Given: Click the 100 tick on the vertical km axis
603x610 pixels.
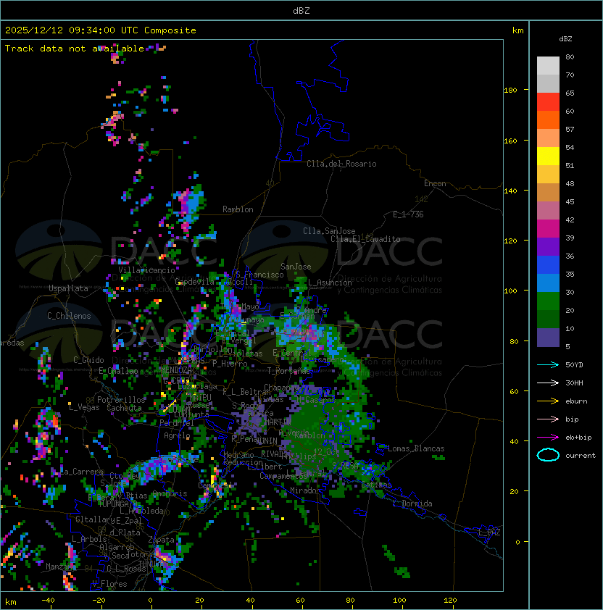Looking at the screenshot, I should click(510, 291).
